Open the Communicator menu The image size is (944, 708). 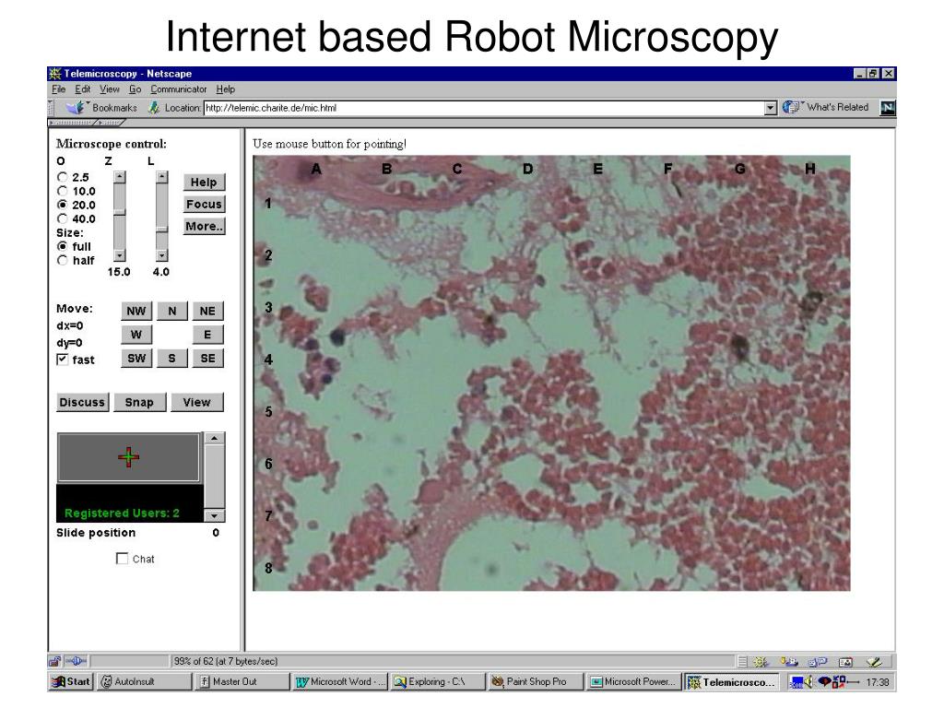[x=177, y=89]
